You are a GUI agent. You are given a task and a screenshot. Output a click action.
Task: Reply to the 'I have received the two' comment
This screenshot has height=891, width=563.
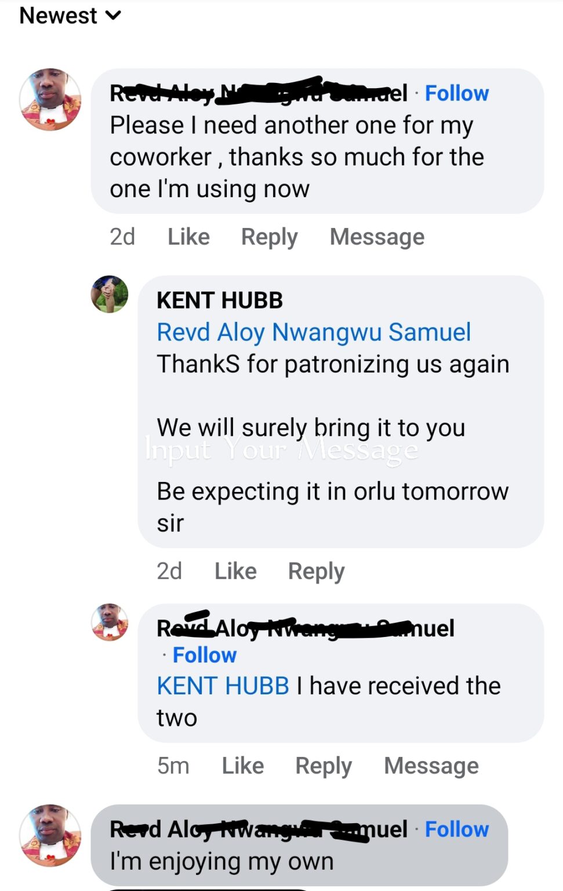[324, 766]
